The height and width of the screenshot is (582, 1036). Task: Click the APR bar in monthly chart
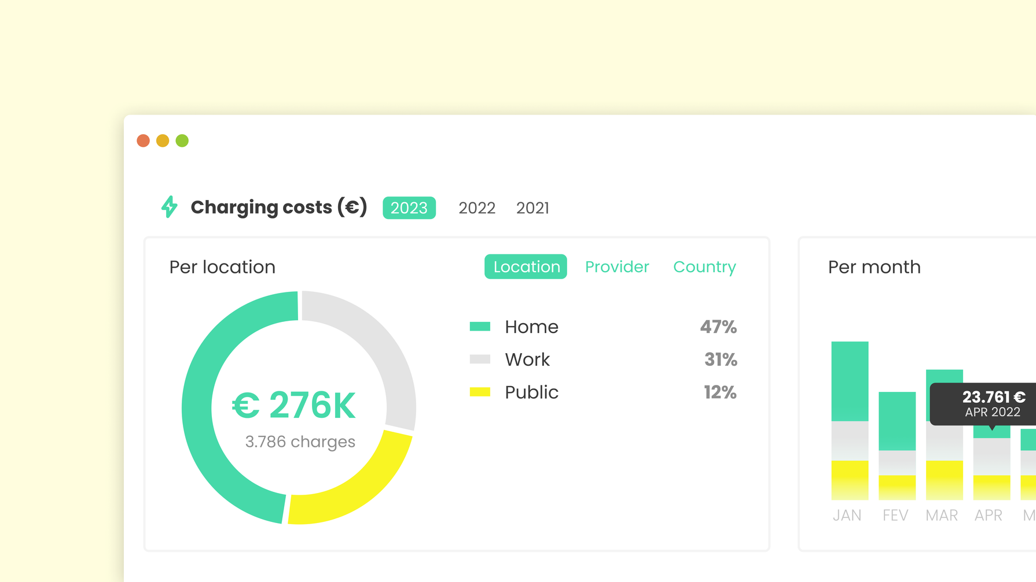click(991, 464)
